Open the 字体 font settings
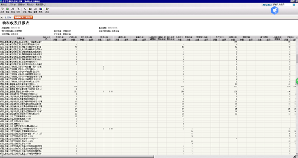 coord(25,10)
